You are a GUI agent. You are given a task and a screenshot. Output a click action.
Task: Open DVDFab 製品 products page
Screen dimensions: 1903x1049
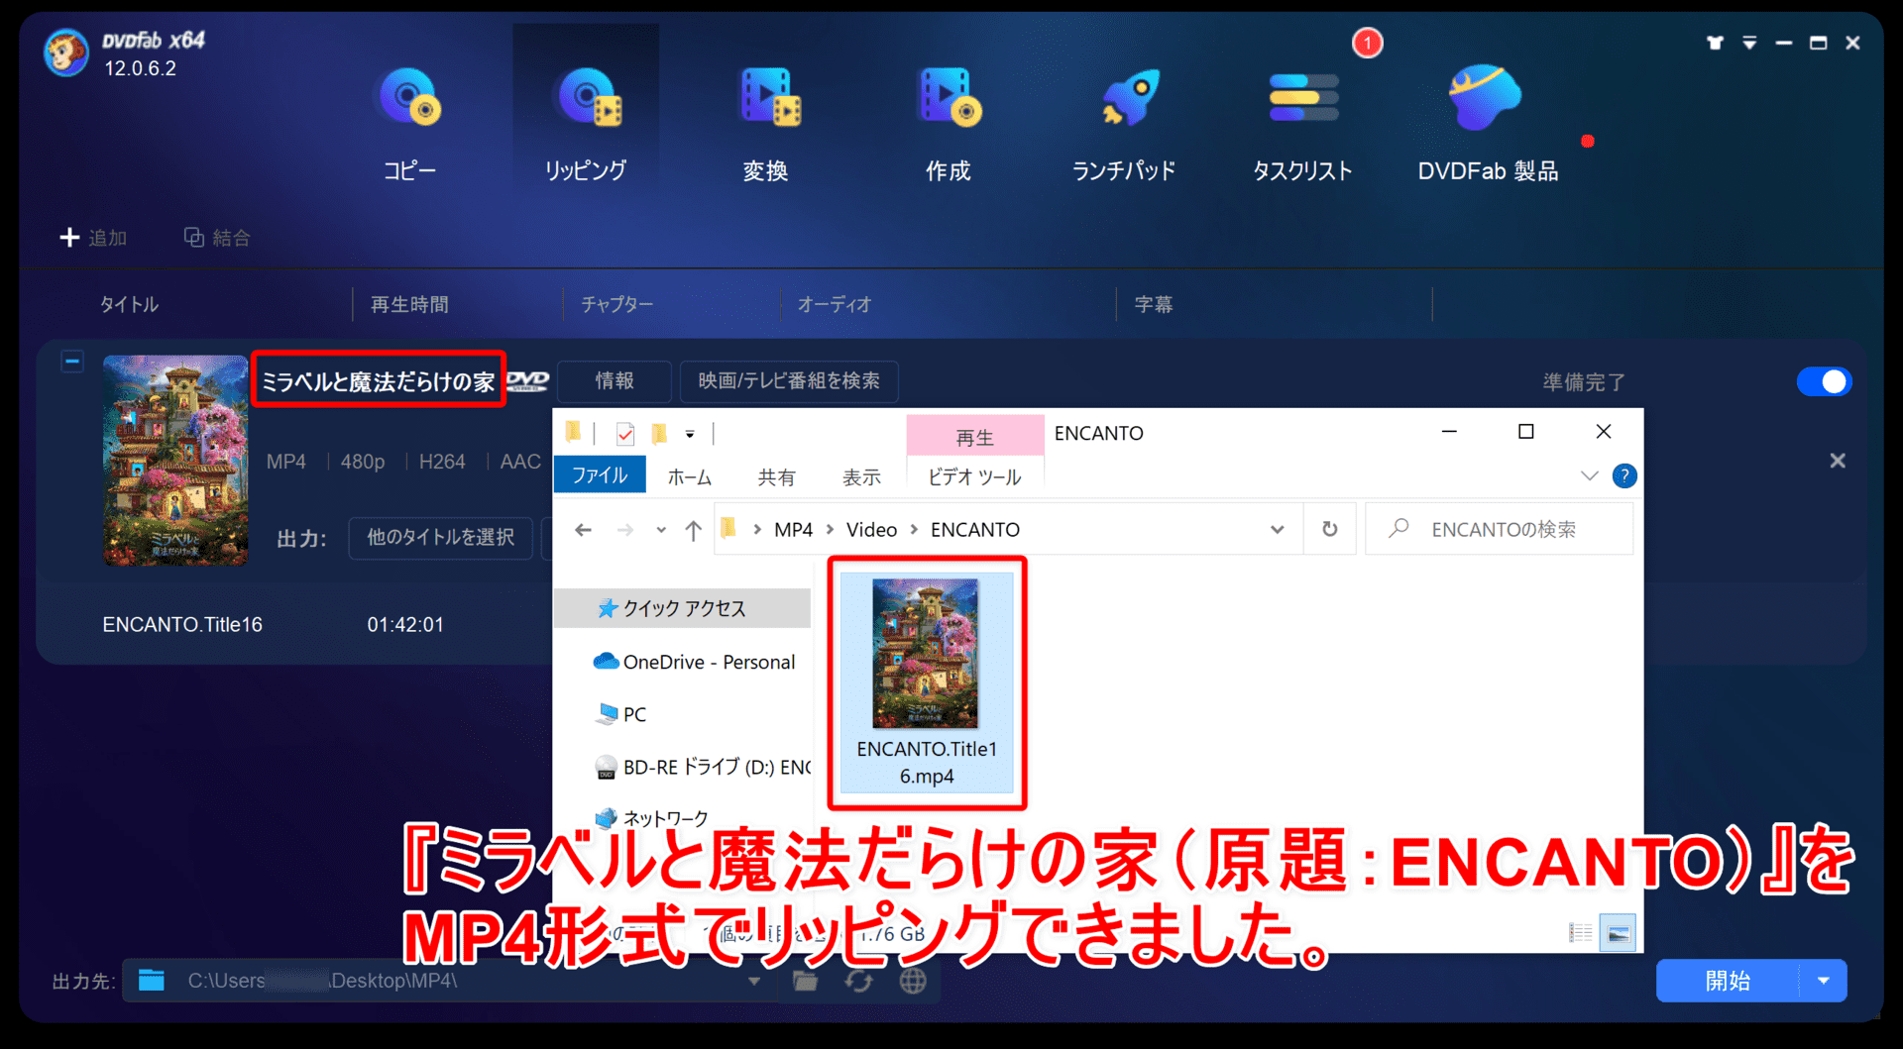1487,124
